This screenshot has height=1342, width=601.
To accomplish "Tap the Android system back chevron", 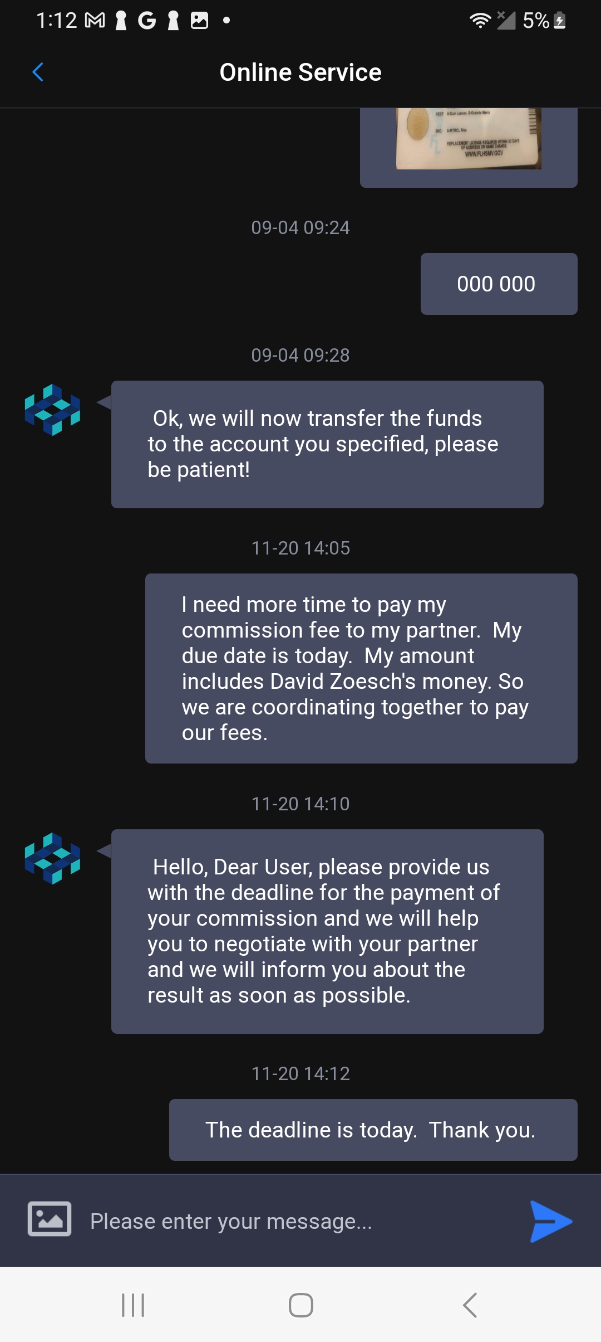I will pyautogui.click(x=470, y=1305).
